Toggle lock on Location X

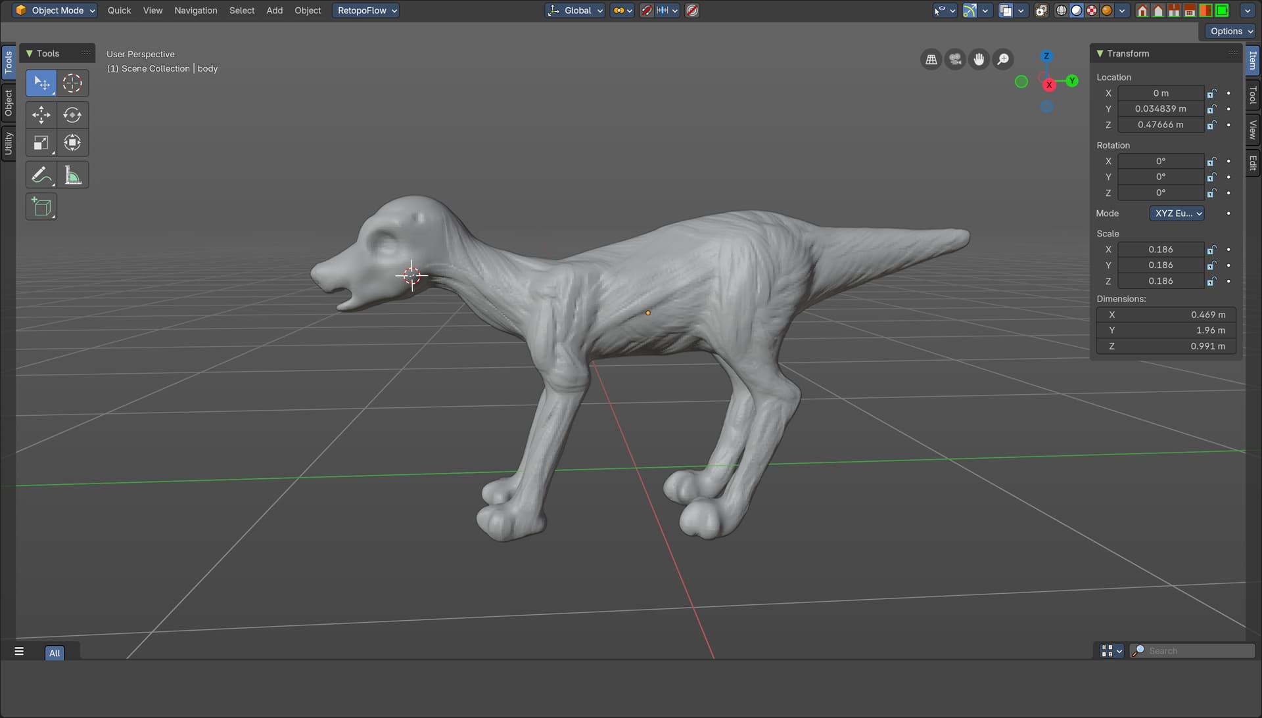pyautogui.click(x=1211, y=93)
